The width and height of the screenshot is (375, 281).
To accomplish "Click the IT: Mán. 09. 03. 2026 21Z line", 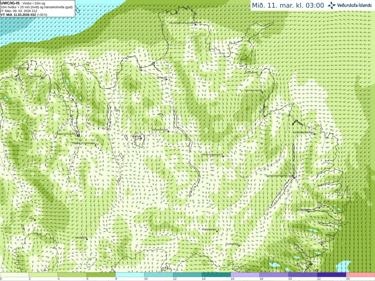I will 19,11.
